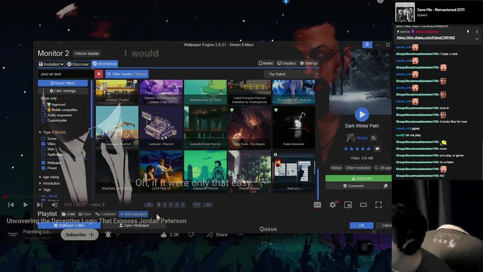483x272 pixels.
Task: Switch YouTube player to miniplayer
Action: click(348, 205)
